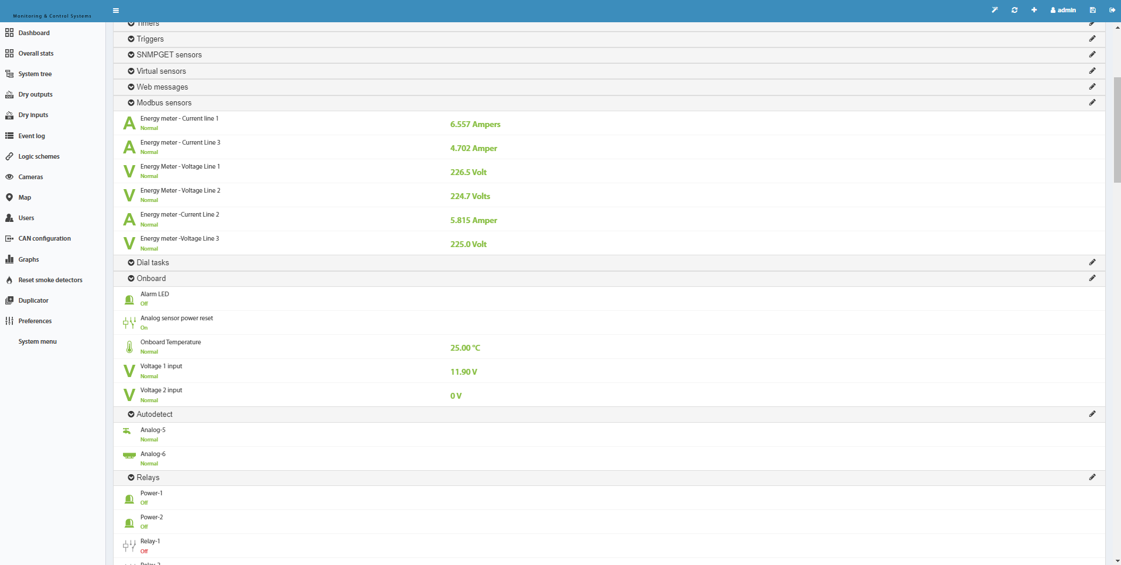The image size is (1121, 565).
Task: Toggle the Power-1 relay output
Action: [x=129, y=499]
